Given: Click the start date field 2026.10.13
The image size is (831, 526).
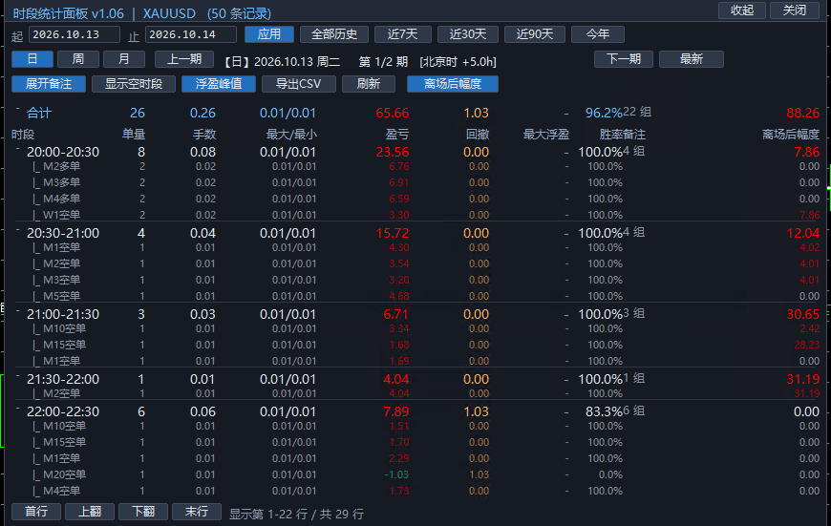Looking at the screenshot, I should 75,34.
